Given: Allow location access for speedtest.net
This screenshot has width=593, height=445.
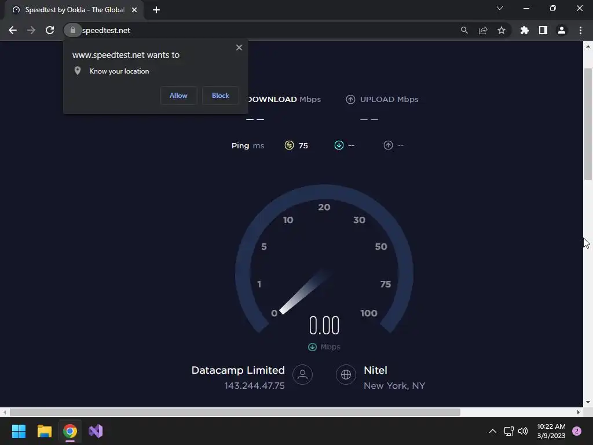Looking at the screenshot, I should click(x=178, y=96).
